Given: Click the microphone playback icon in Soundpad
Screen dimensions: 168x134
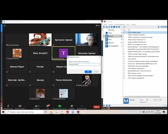Looking at the screenshot, I should 109,27.
